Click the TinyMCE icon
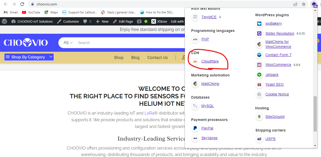Screen dimensions: 321x157 (x=195, y=17)
